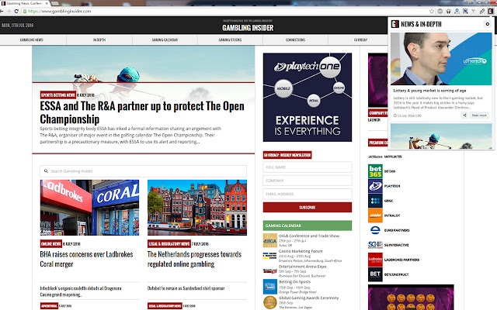The height and width of the screenshot is (310, 497).
Task: Focus the Search Gambling Insider field
Action: 143,171
